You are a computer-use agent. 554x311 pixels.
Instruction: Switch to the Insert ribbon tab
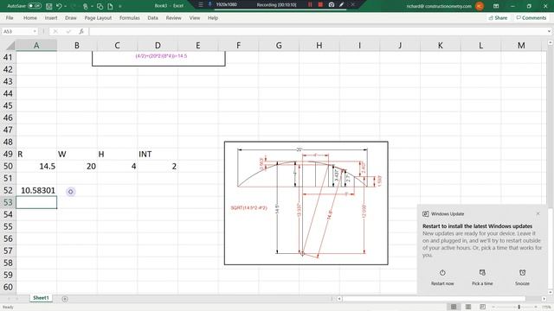tap(51, 17)
